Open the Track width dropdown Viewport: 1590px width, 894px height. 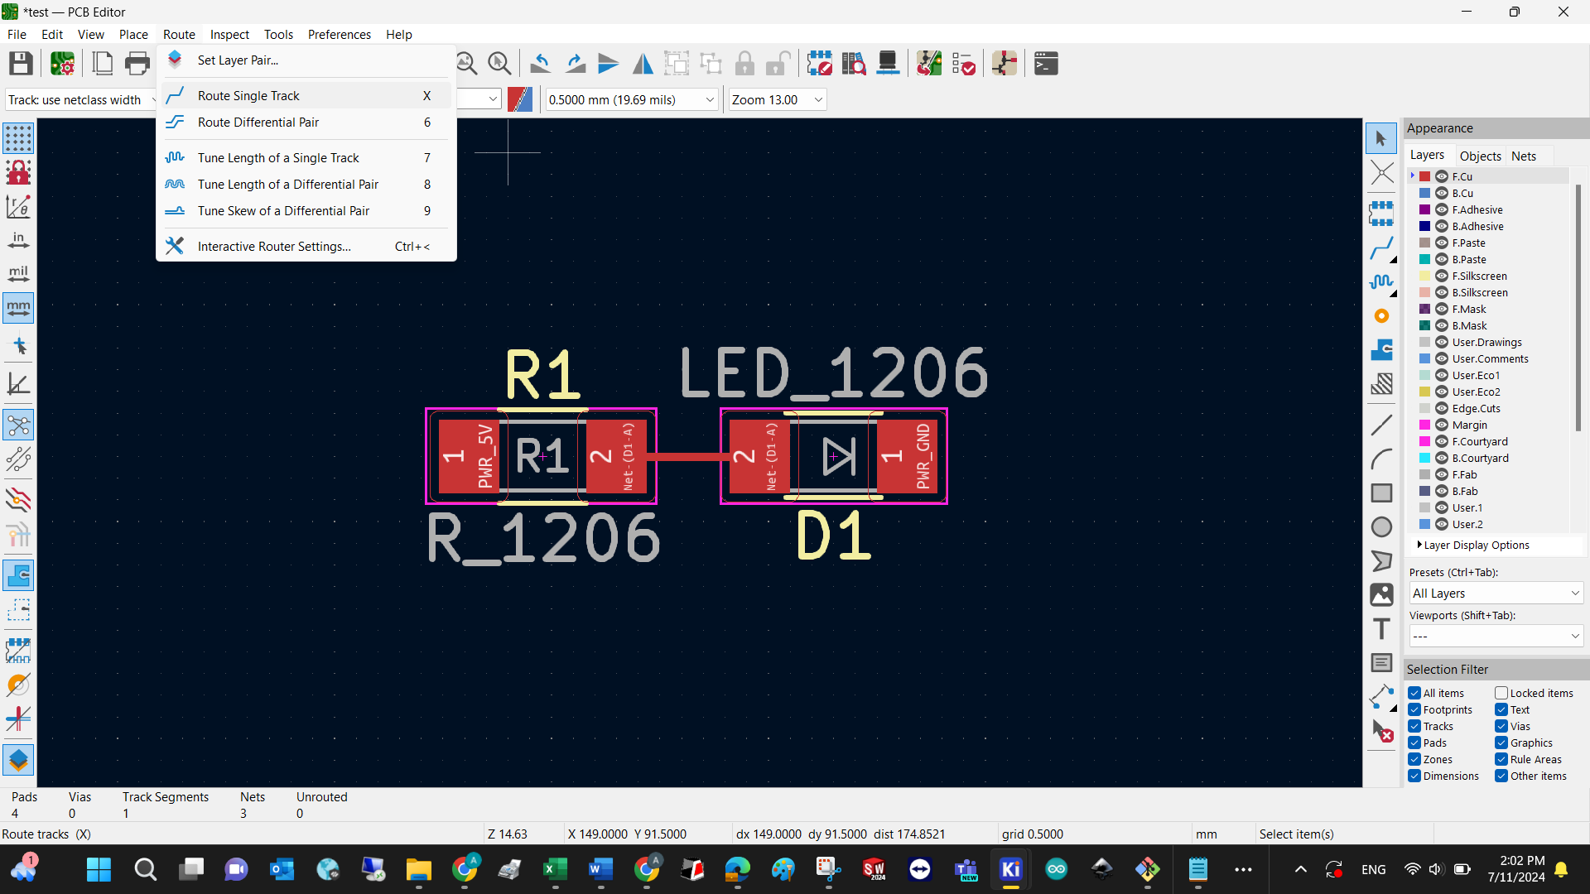click(81, 99)
